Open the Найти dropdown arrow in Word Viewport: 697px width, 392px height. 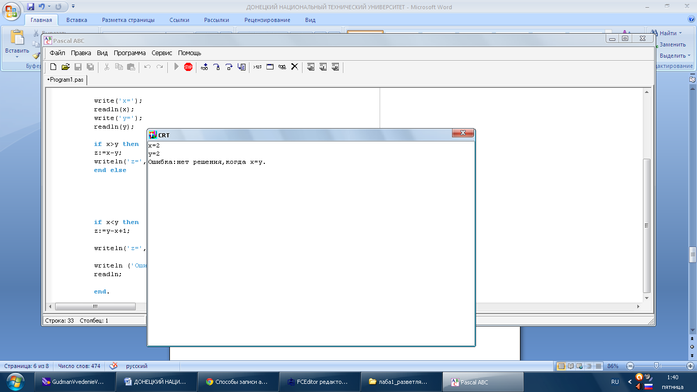(681, 33)
